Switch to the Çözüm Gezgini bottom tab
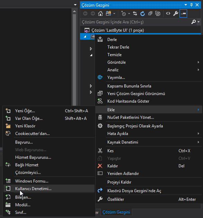 pyautogui.click(x=116, y=212)
